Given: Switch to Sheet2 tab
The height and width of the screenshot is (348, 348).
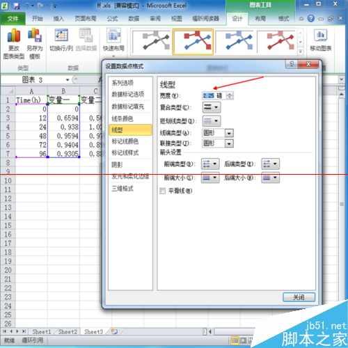Looking at the screenshot, I should 68,331.
